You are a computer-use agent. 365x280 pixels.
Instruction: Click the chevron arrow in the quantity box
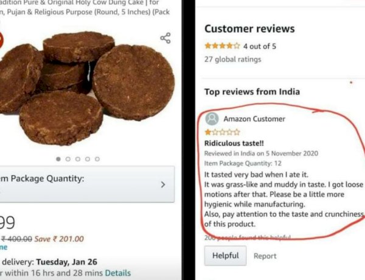point(163,184)
